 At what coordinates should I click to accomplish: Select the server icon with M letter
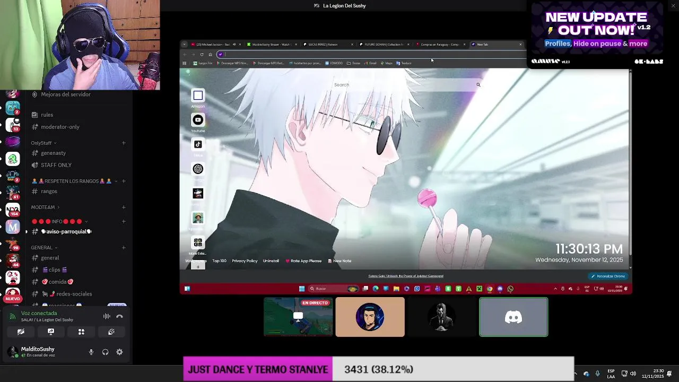click(13, 227)
